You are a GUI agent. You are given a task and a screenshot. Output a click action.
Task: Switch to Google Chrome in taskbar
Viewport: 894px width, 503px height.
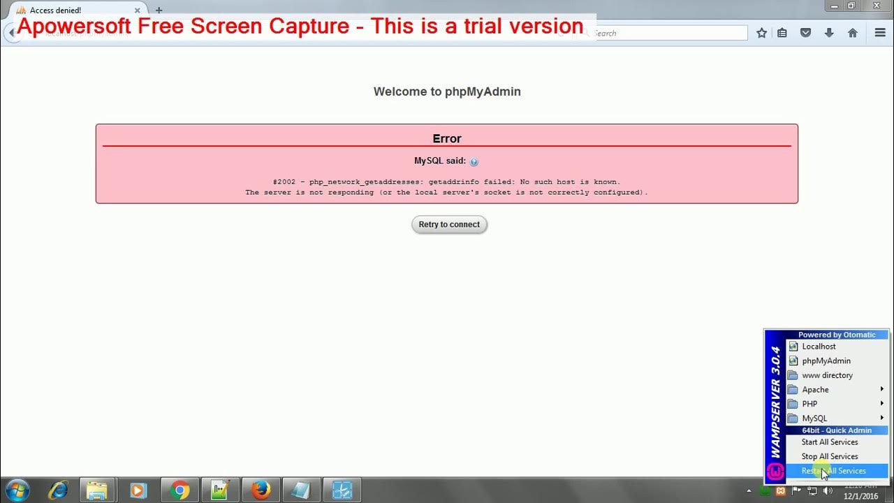[179, 490]
